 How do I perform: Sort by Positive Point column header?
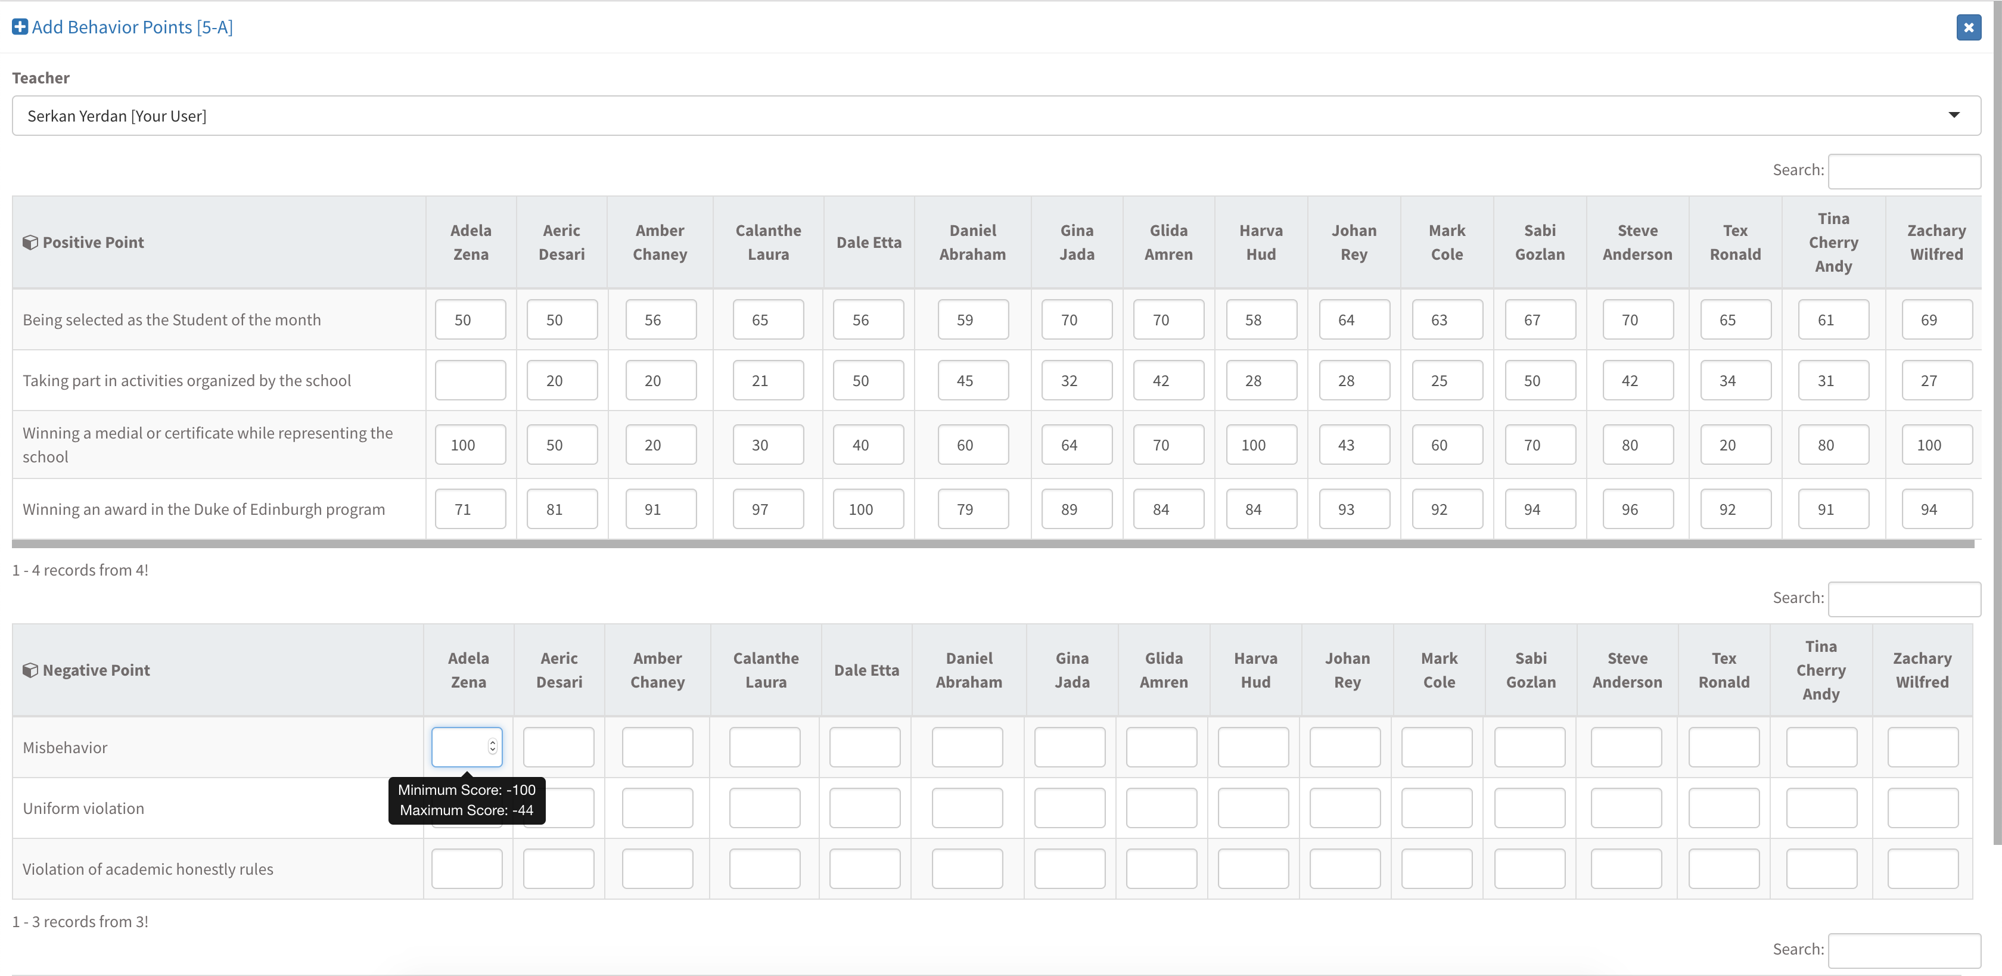[x=219, y=243]
